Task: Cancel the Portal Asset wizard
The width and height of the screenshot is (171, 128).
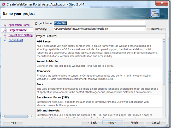Action: click(156, 123)
